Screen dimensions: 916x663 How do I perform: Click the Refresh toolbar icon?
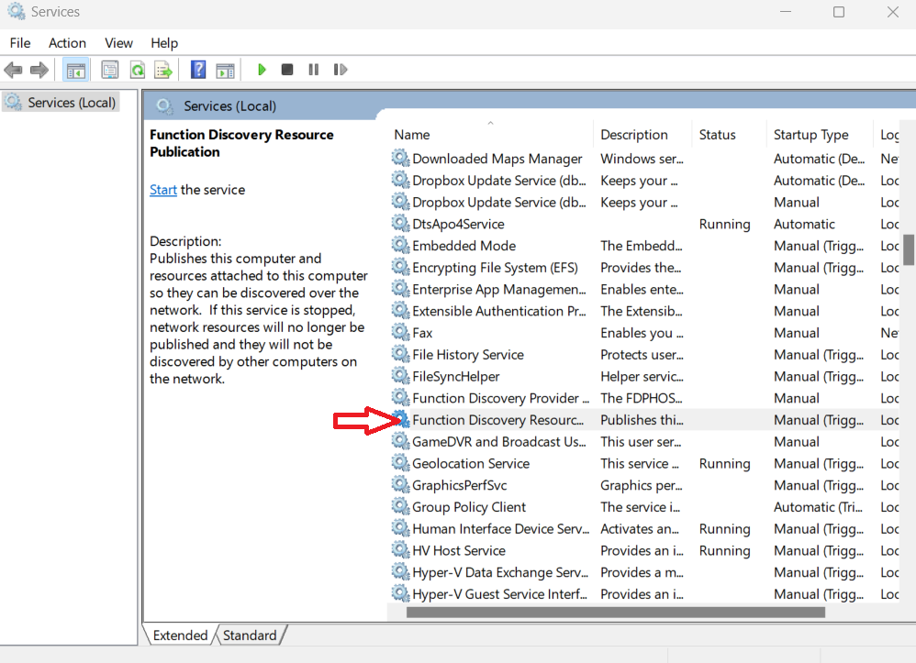point(137,70)
